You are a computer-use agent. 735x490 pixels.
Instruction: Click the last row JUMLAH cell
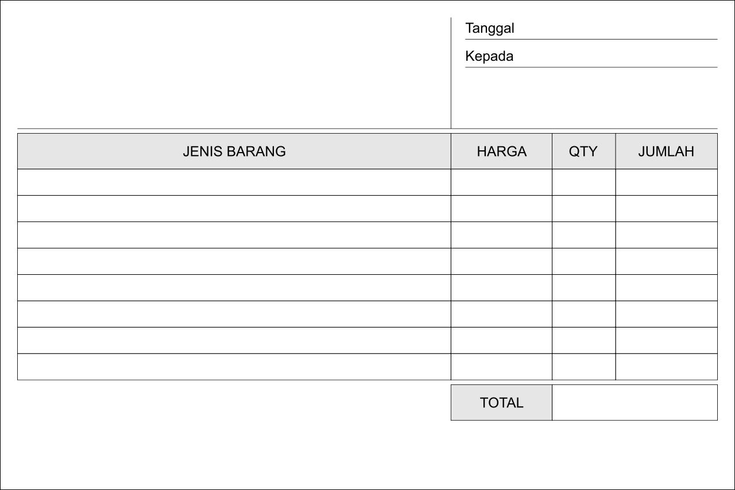click(666, 367)
